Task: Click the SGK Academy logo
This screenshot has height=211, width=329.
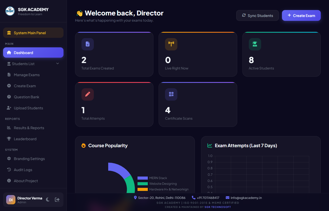Action: pos(10,11)
